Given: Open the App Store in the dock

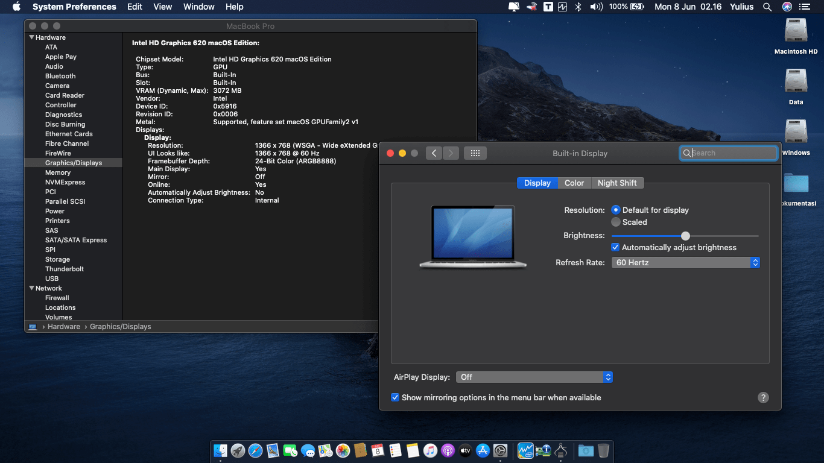Looking at the screenshot, I should [x=483, y=450].
